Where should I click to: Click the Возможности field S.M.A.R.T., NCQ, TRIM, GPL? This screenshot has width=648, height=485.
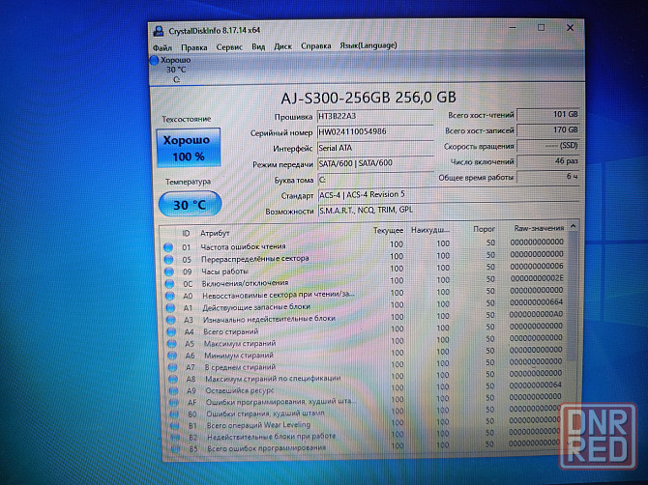tap(448, 210)
